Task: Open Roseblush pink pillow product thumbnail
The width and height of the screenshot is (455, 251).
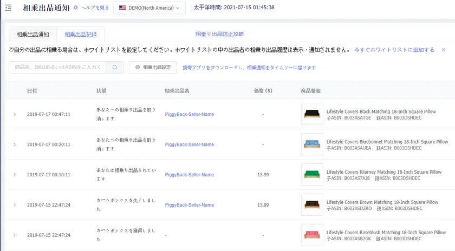Action: point(312,235)
